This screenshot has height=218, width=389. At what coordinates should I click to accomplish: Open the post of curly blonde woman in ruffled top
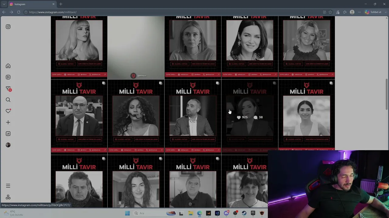[x=306, y=47]
